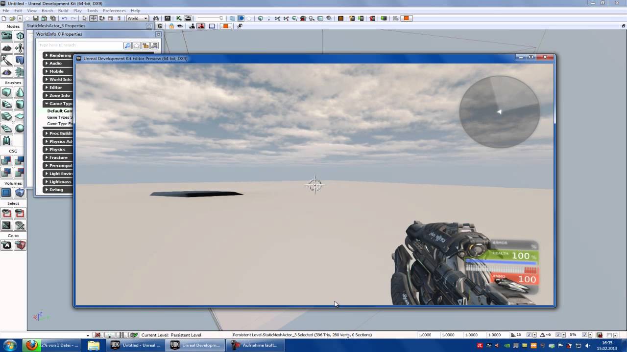Image resolution: width=627 pixels, height=352 pixels.
Task: Select the Landscape mode icon
Action: pos(6,72)
